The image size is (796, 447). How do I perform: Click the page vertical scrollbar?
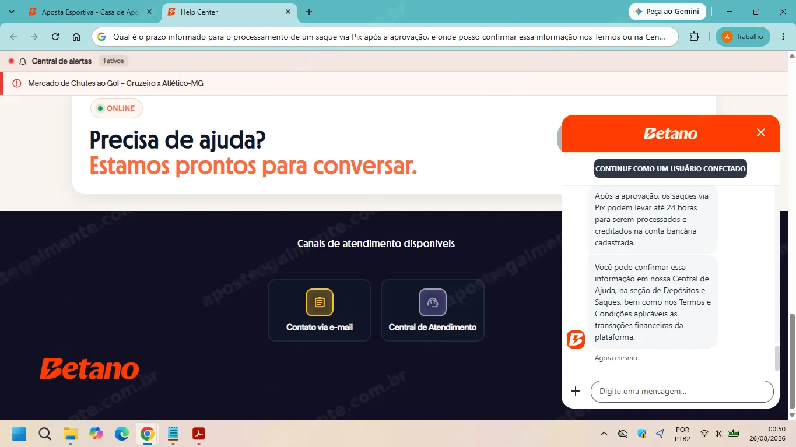click(x=792, y=361)
